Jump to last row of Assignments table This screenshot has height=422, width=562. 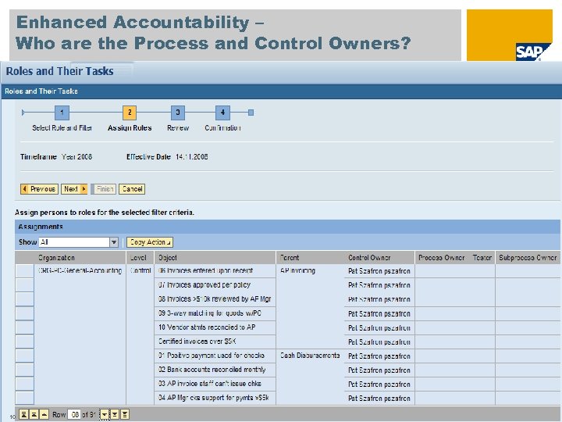[125, 415]
